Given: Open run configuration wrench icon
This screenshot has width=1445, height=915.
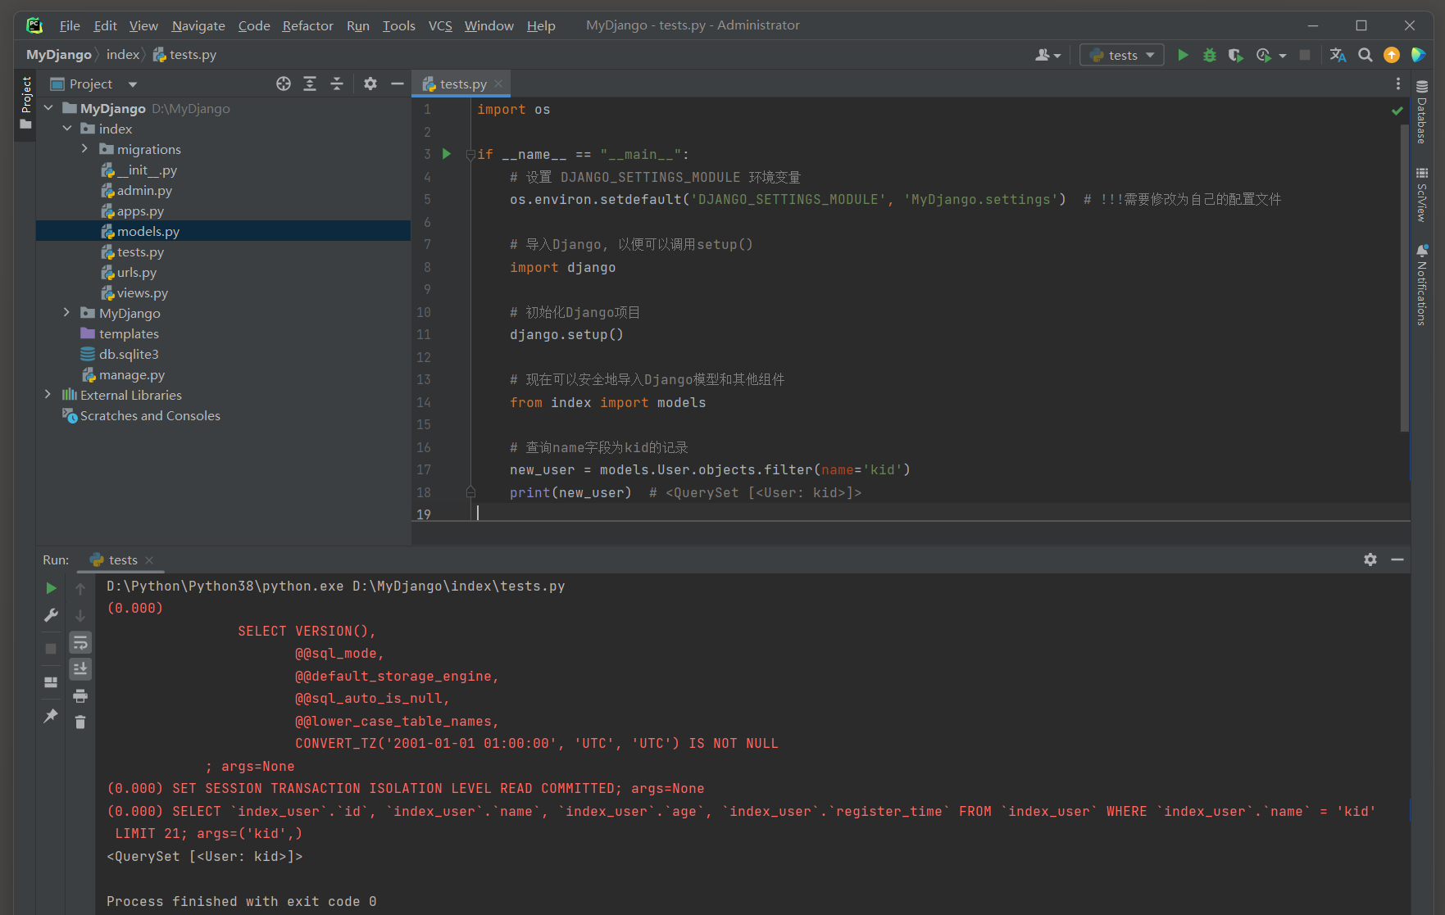Looking at the screenshot, I should 51,615.
